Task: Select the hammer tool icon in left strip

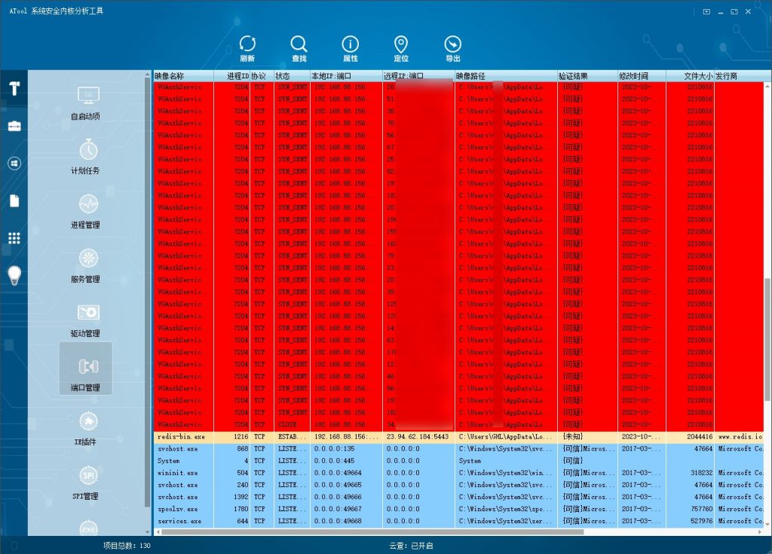Action: pos(14,88)
